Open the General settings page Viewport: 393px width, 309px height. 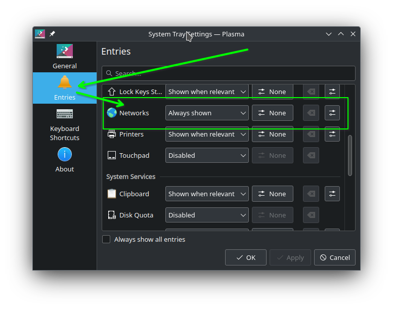(x=65, y=57)
